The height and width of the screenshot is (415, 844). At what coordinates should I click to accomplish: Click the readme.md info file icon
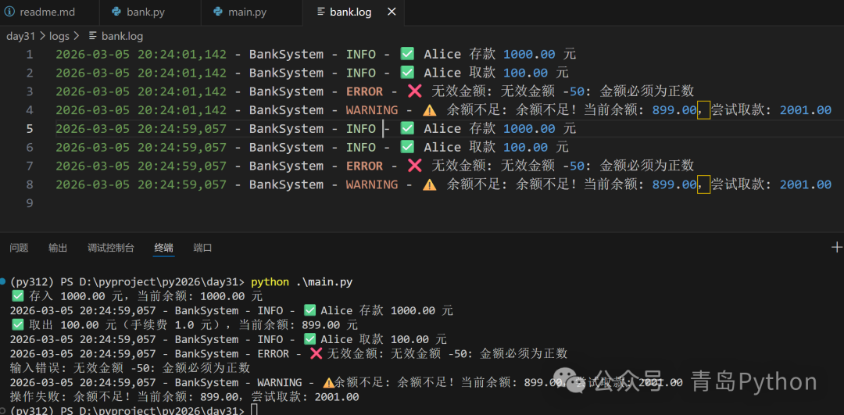[8, 13]
